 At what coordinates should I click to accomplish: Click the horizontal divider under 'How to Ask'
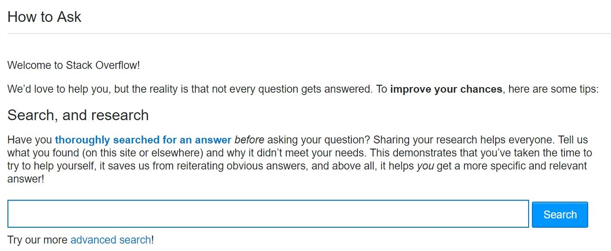click(x=309, y=34)
